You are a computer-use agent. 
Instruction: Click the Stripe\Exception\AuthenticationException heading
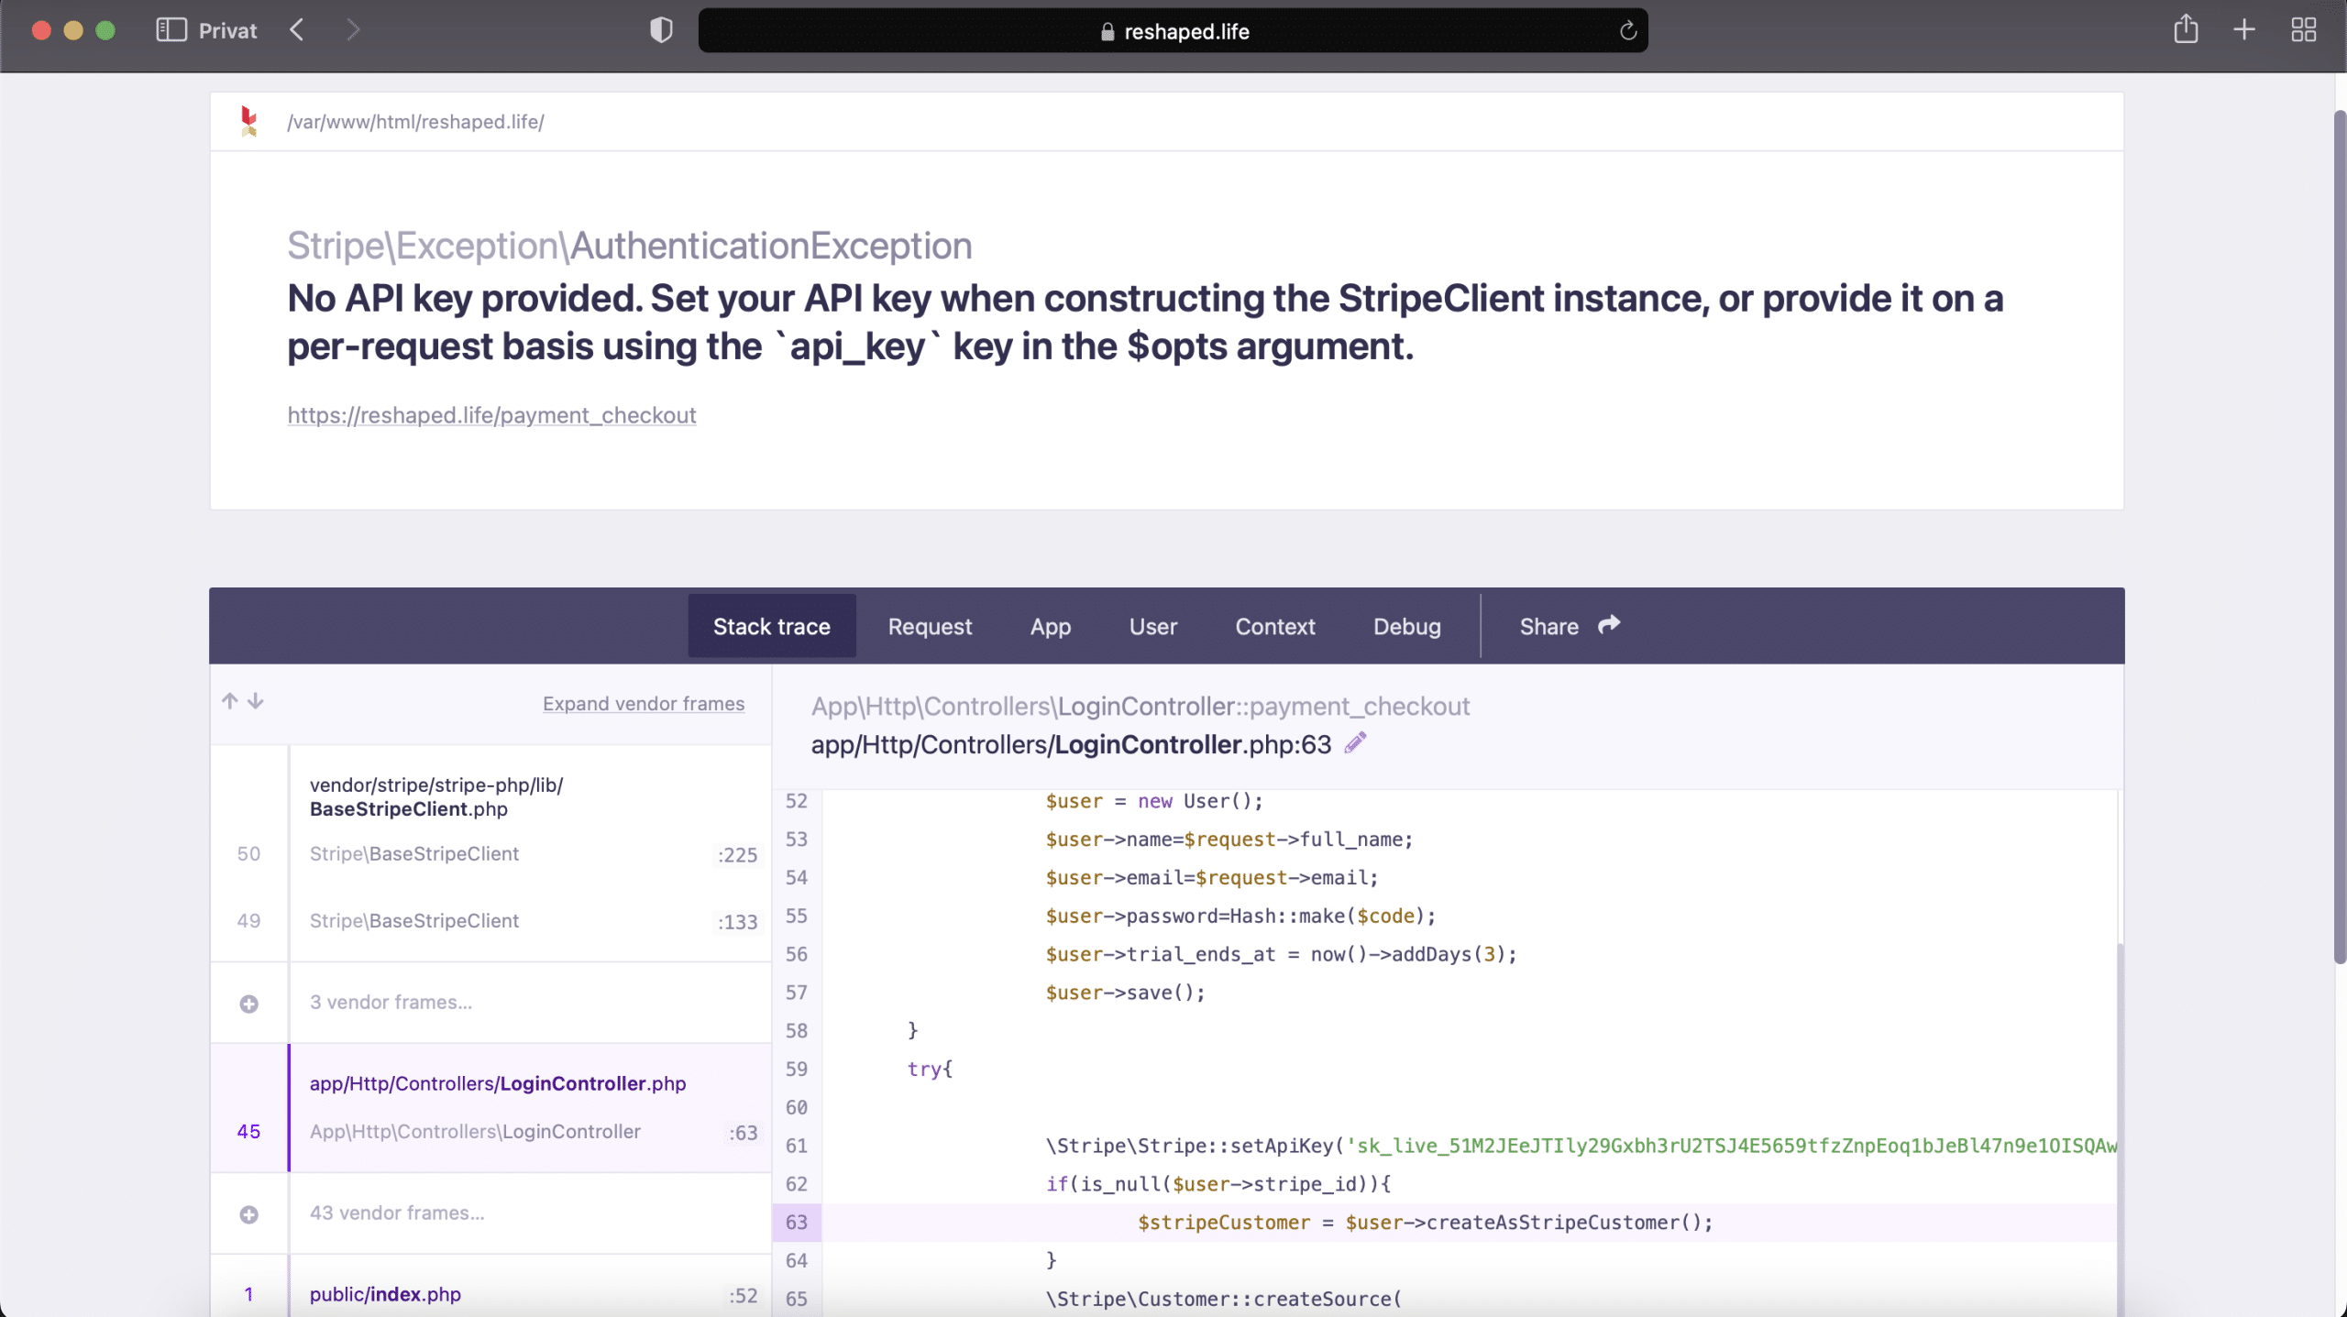[x=629, y=245]
